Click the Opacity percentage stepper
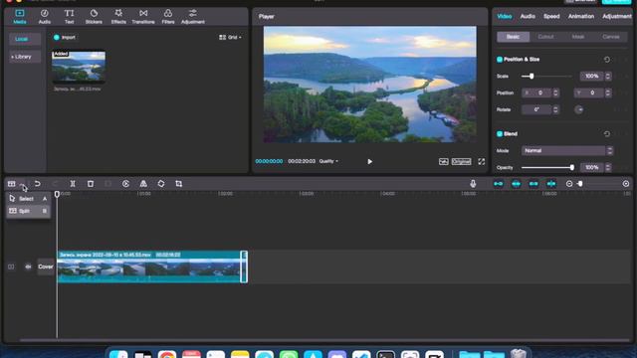The image size is (637, 358). coord(608,167)
